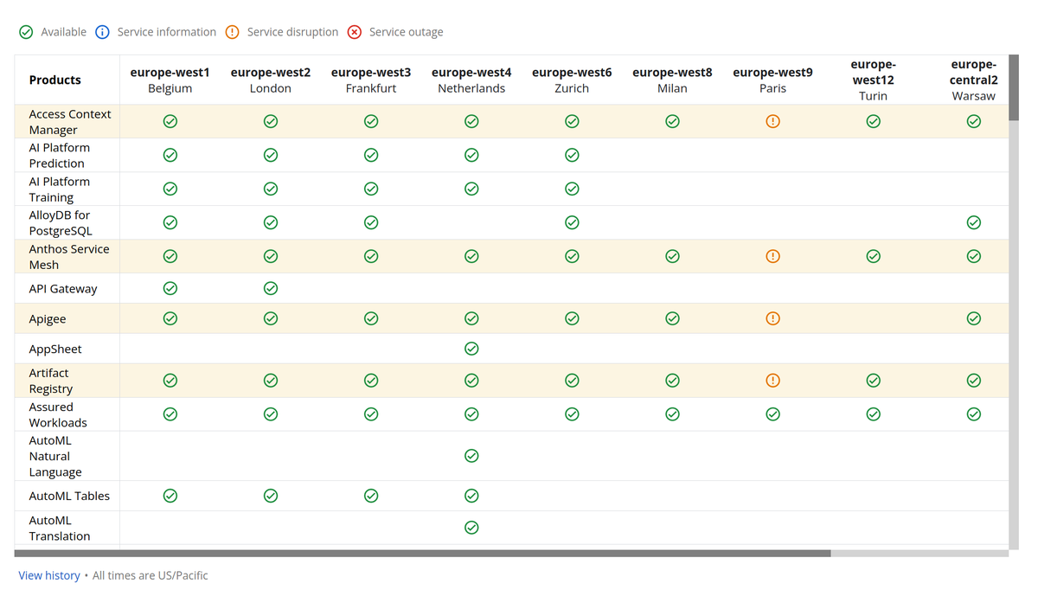Click the AppSheet product name
Screen dimensions: 1038x590
(55, 350)
